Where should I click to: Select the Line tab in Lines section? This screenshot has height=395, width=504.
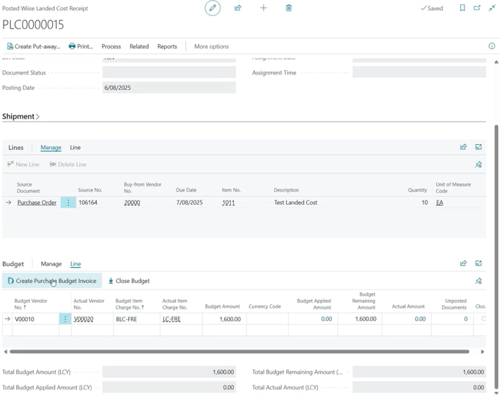pyautogui.click(x=75, y=147)
